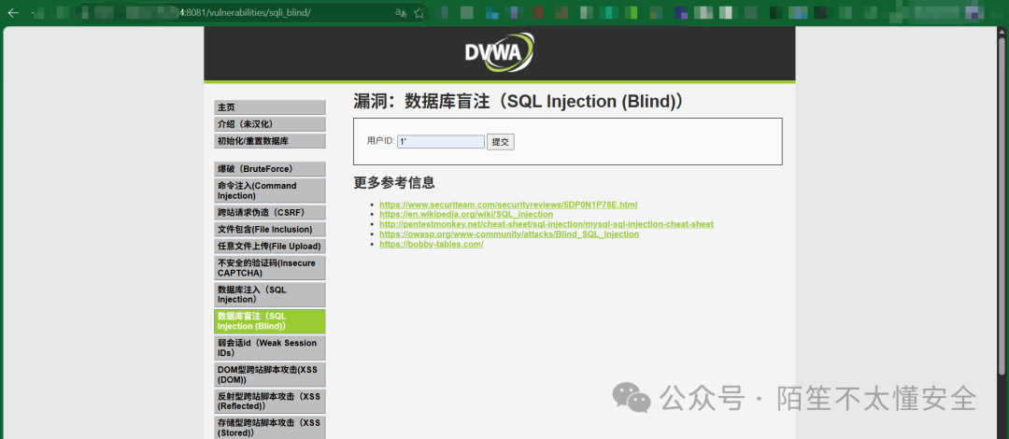Open the securiteam.com reference link

point(508,205)
